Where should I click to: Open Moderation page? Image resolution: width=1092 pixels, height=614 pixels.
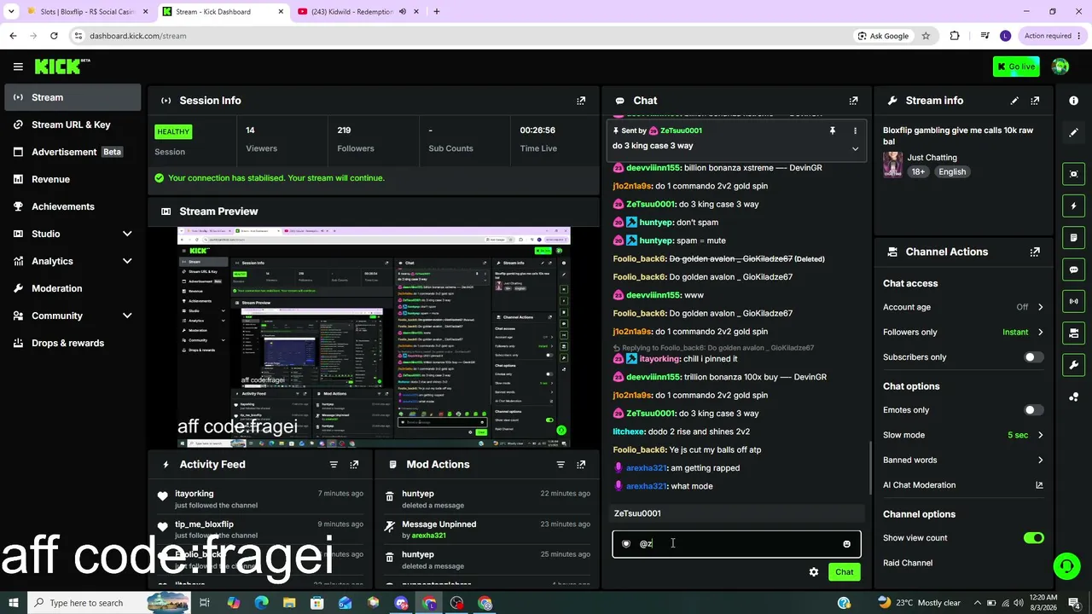(x=73, y=288)
